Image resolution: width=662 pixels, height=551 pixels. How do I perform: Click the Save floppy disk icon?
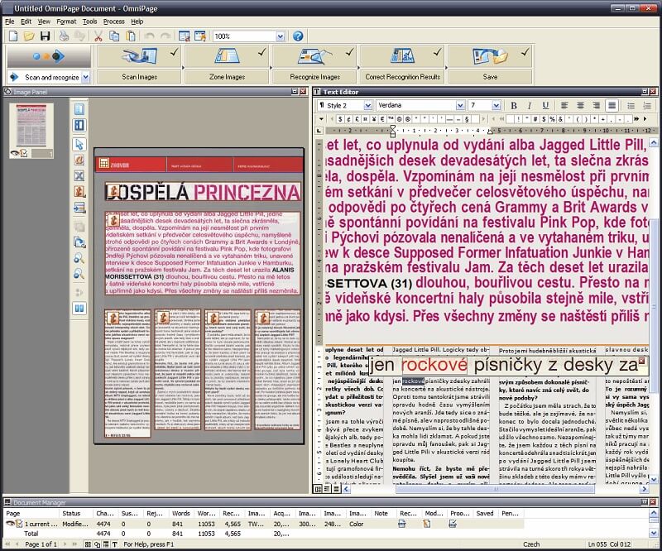(45, 36)
